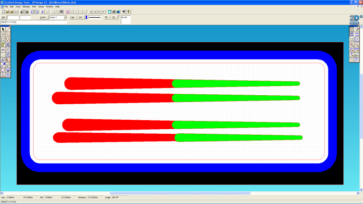
Task: Open the Layer 1 dropdown
Action: [65, 17]
